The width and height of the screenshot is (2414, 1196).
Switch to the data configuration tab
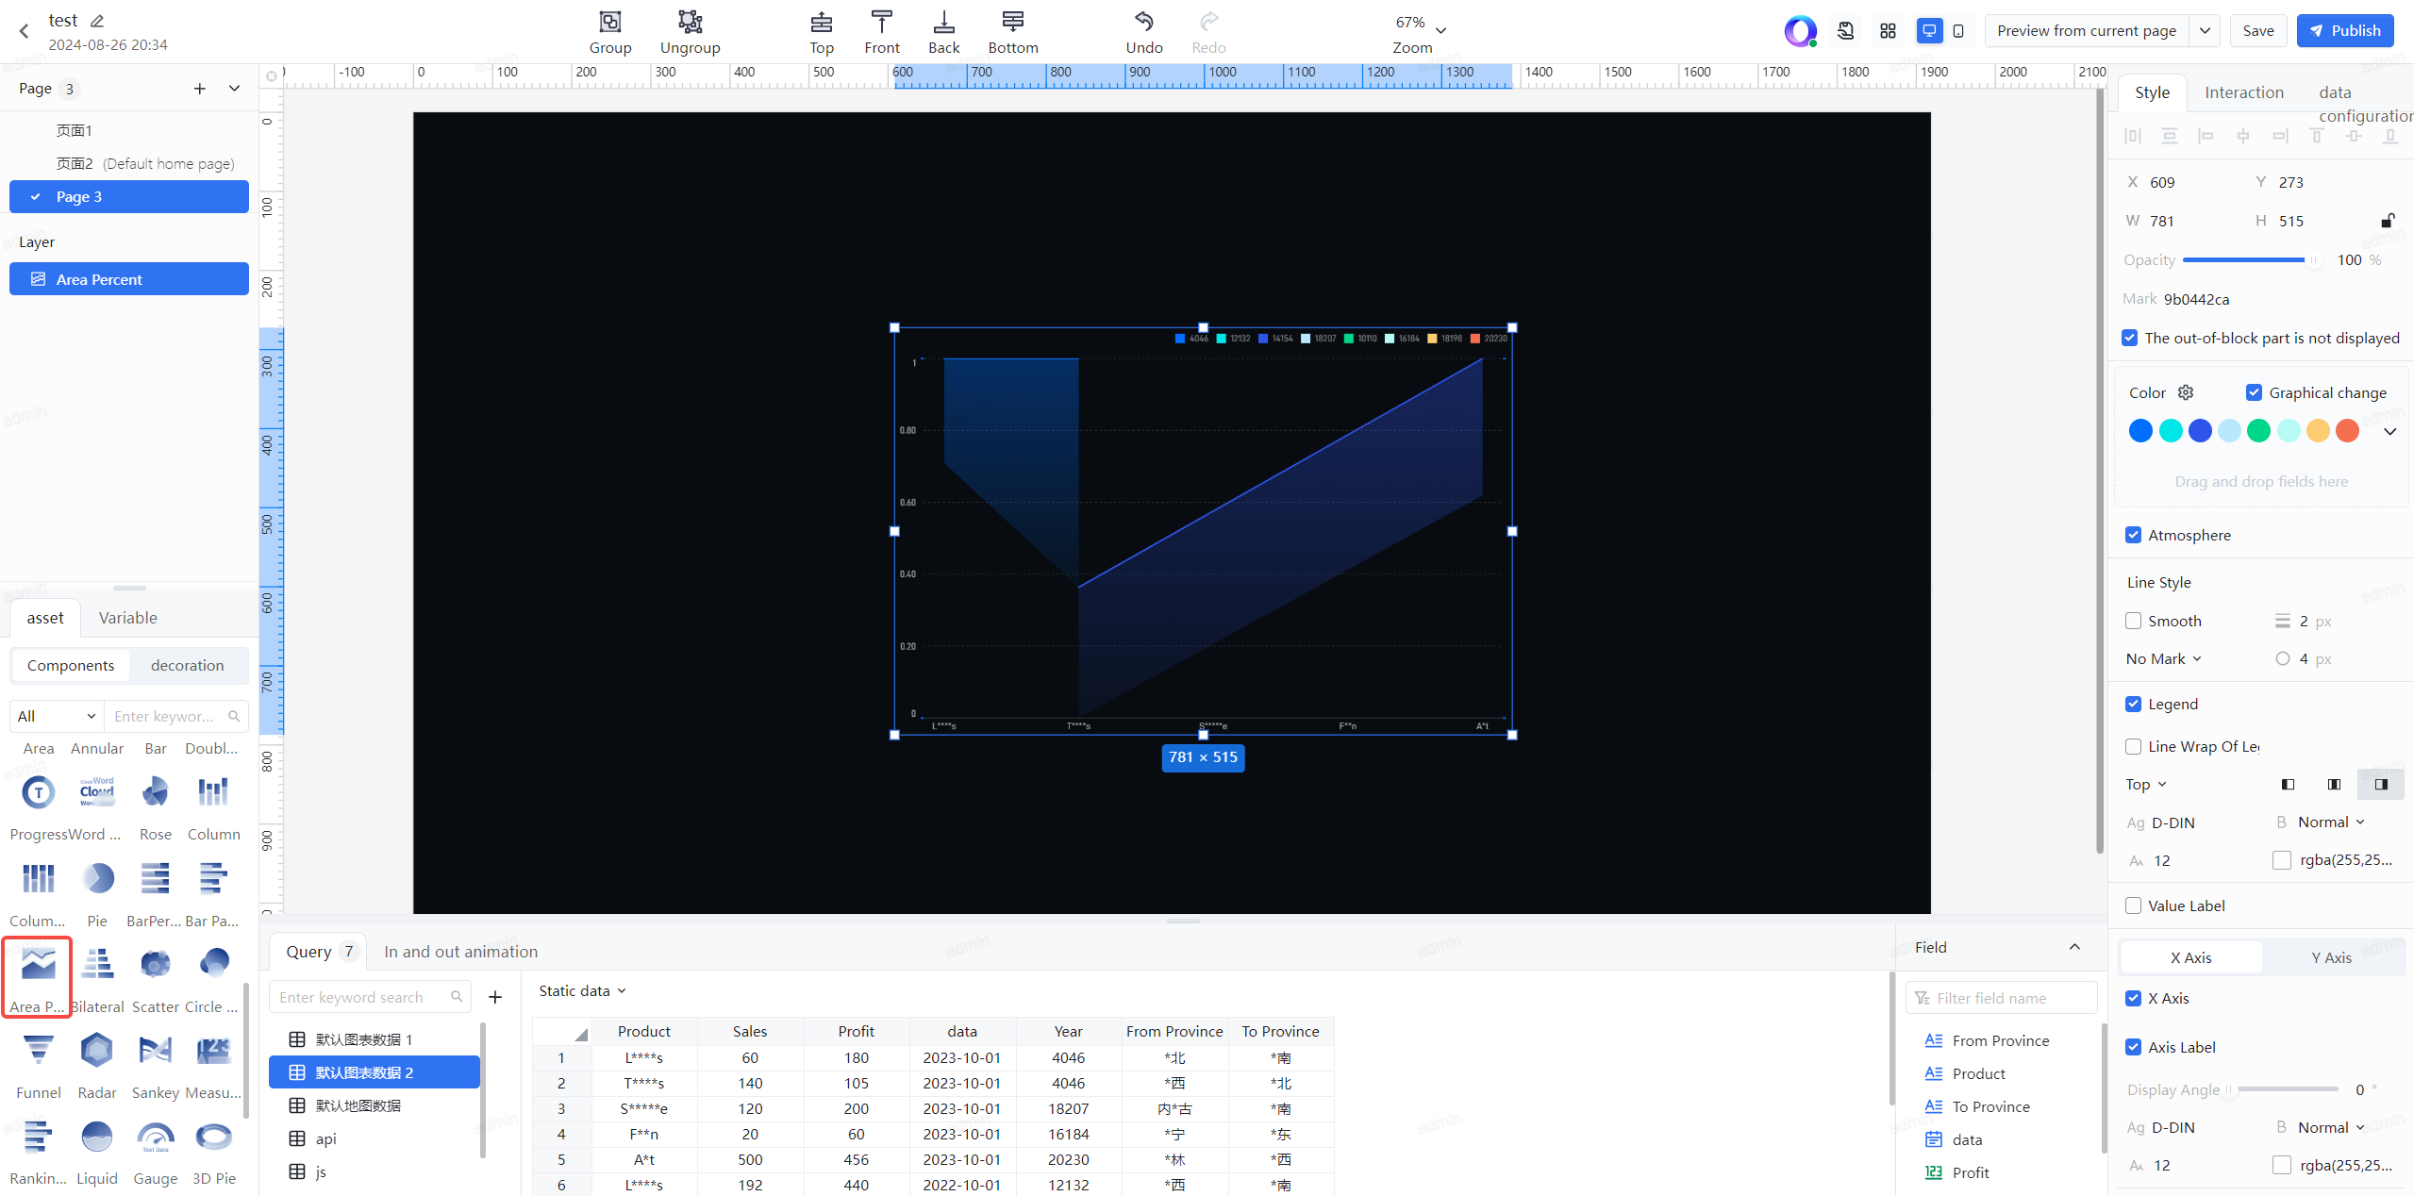click(2366, 104)
